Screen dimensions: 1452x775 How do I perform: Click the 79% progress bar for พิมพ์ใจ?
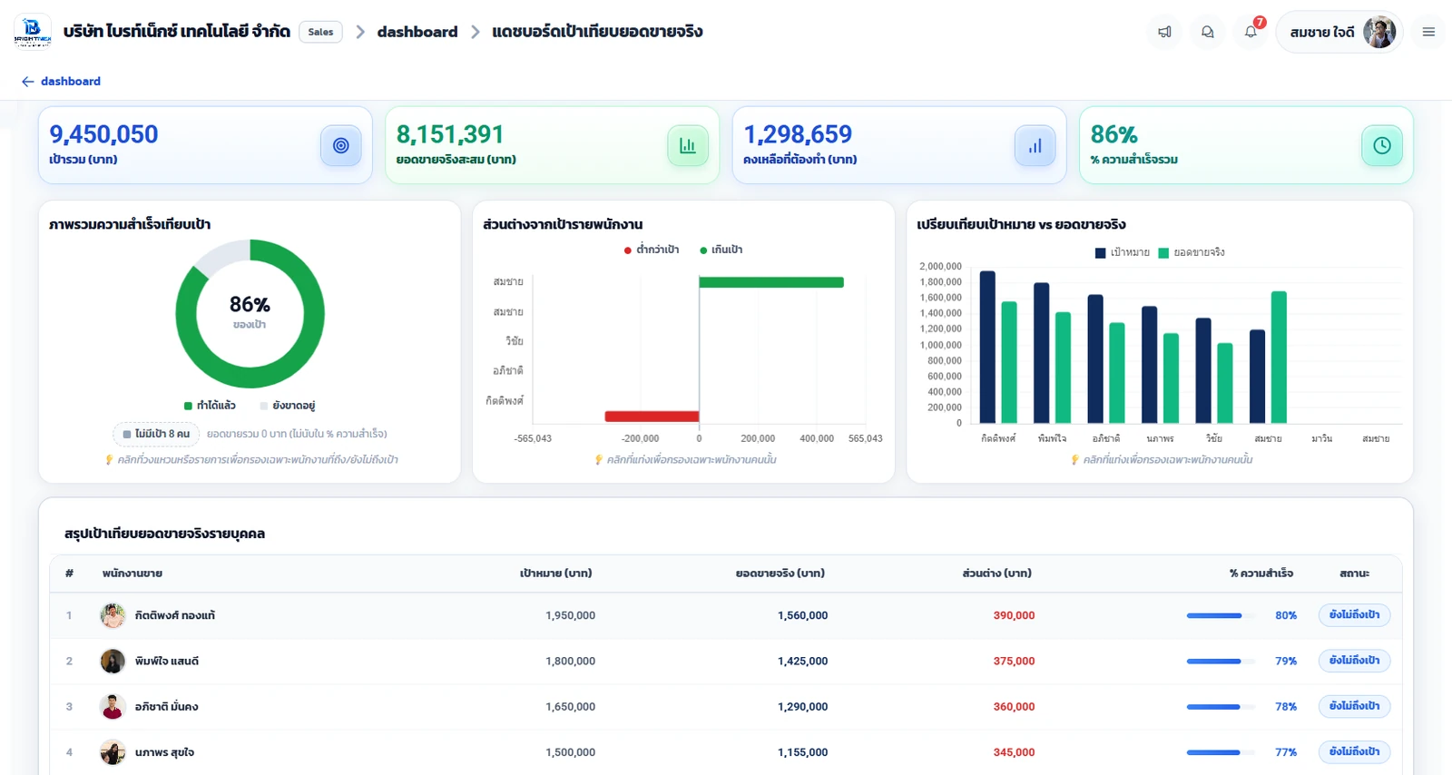(1221, 661)
